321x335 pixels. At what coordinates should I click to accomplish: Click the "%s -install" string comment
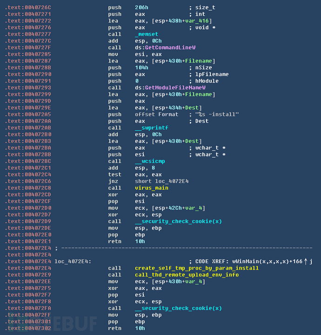point(217,114)
